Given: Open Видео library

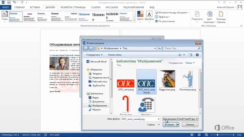Looking at the screenshot, I should (94, 97).
